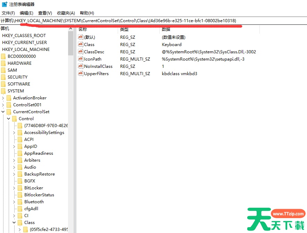
Task: Click the ACPI folder icon
Action: tap(20, 140)
